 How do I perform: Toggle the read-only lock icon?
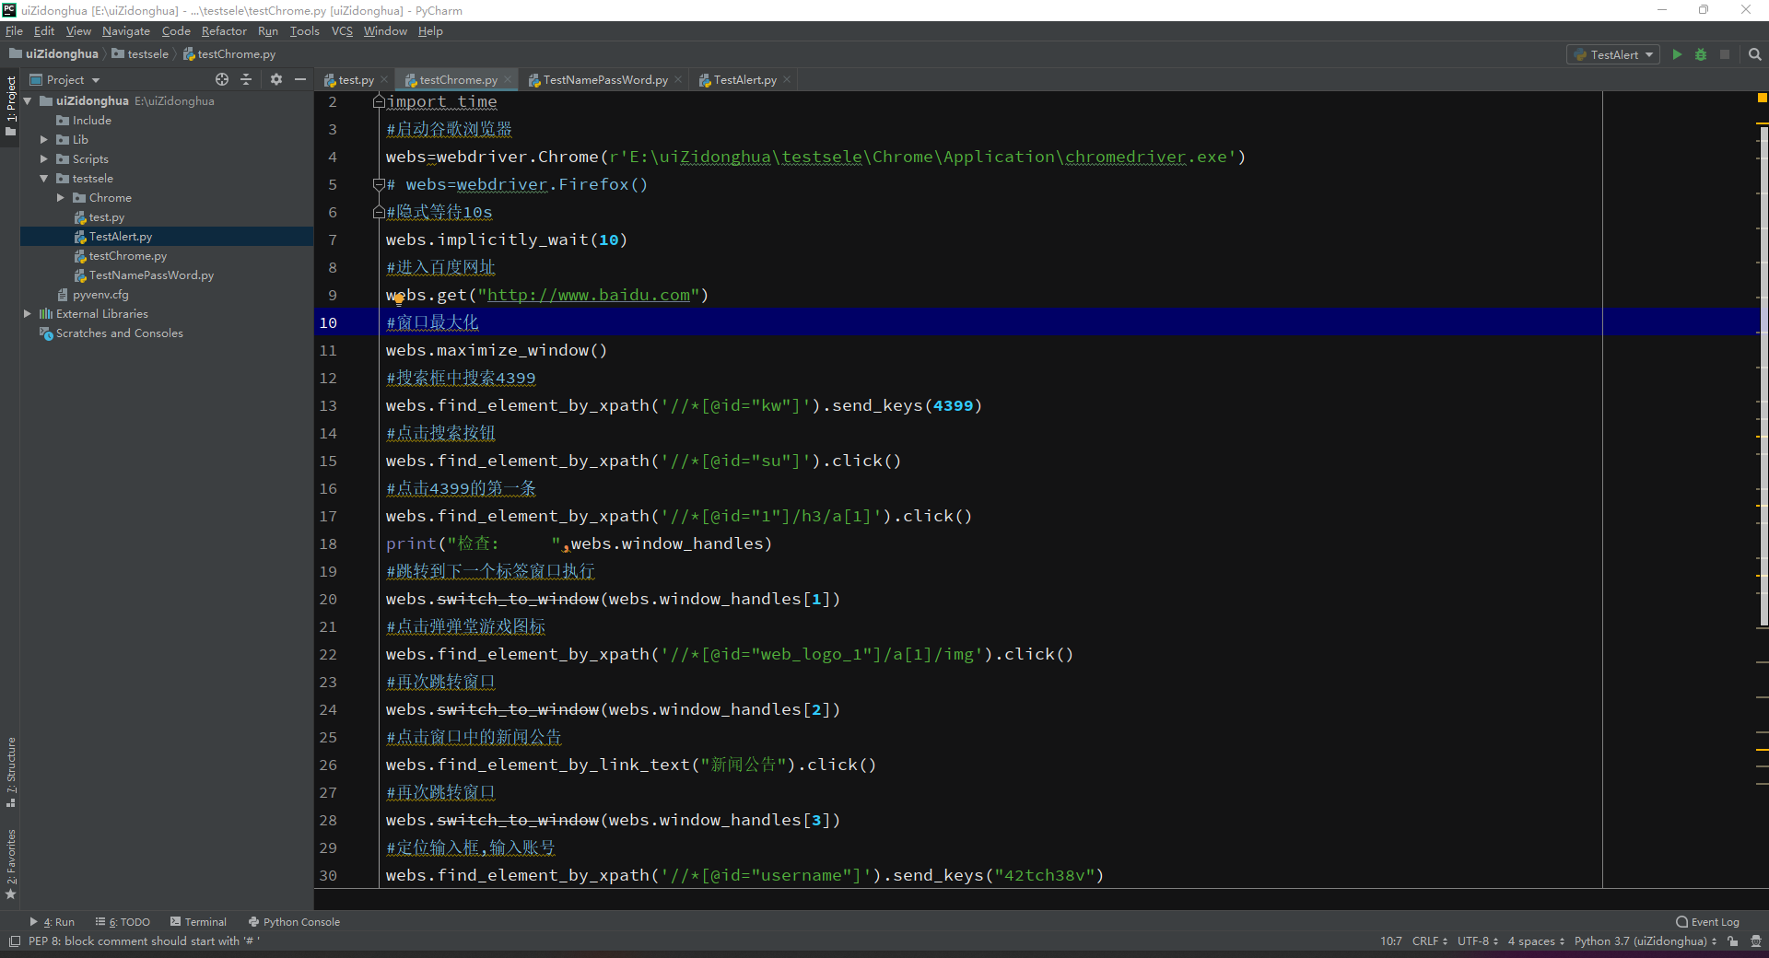1733,941
